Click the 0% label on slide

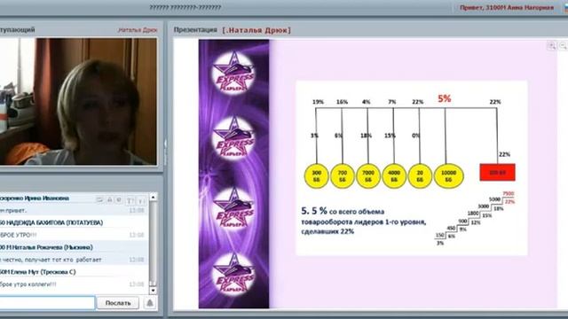pos(416,136)
